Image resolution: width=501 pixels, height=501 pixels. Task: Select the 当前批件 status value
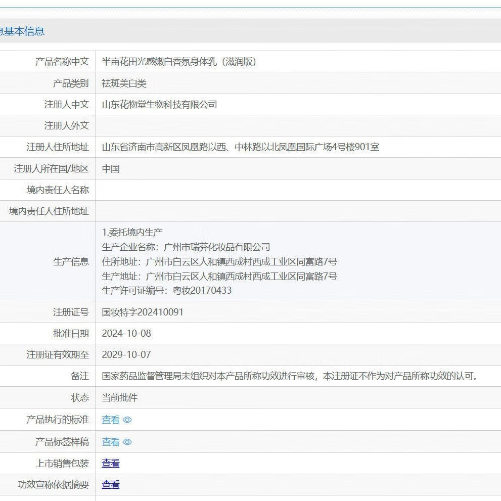pyautogui.click(x=119, y=398)
